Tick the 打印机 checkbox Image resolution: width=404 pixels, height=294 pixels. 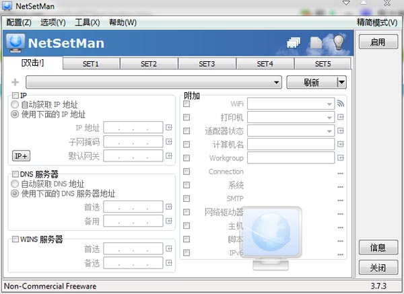pyautogui.click(x=187, y=117)
